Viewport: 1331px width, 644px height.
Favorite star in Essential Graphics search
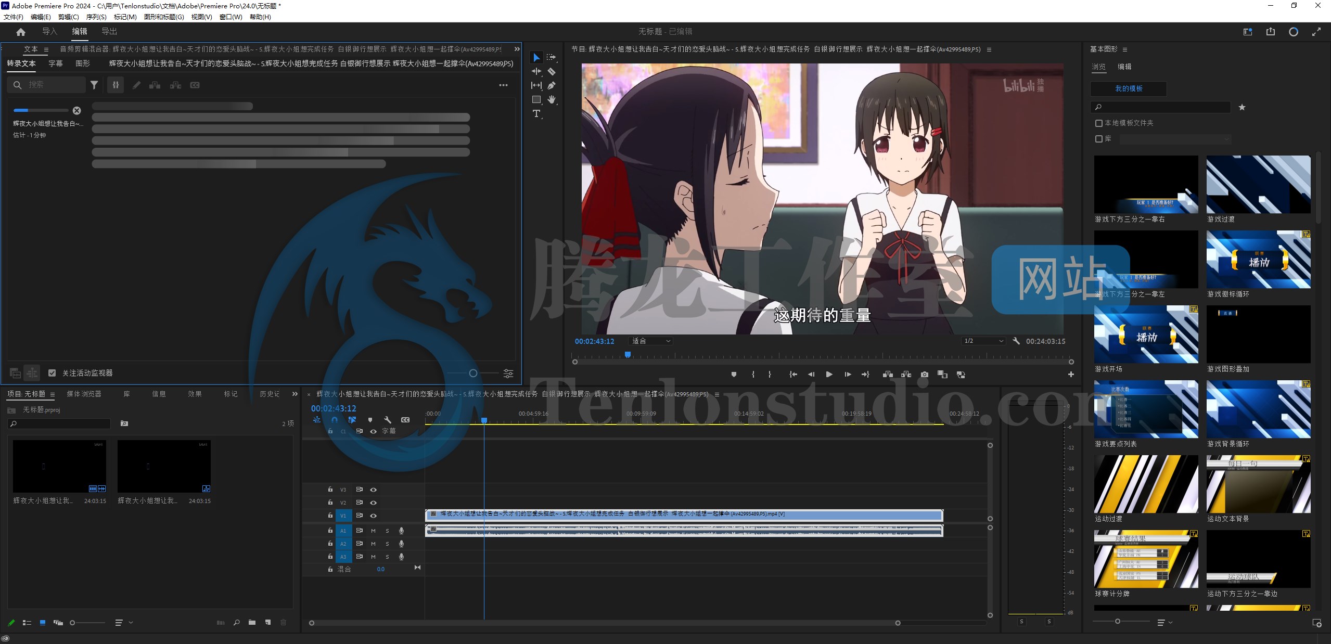pyautogui.click(x=1242, y=107)
